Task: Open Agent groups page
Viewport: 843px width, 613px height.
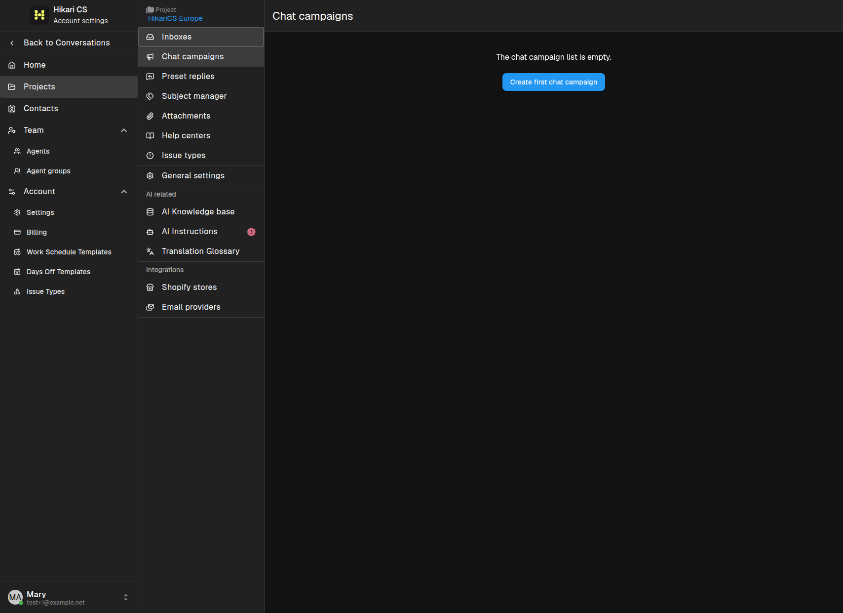Action: [69, 171]
